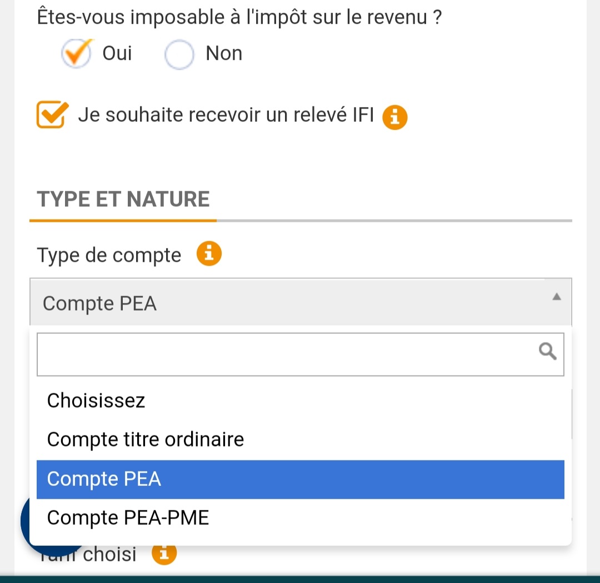Click the "Non" label text
This screenshot has width=600, height=583.
[x=224, y=53]
